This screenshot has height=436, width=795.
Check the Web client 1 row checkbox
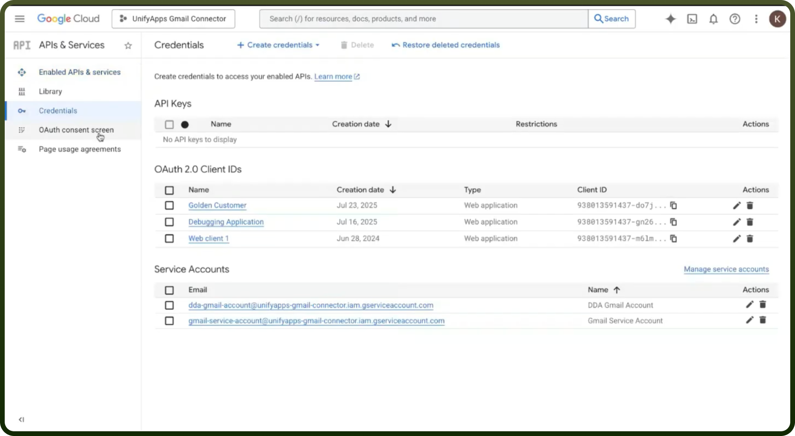coord(169,238)
